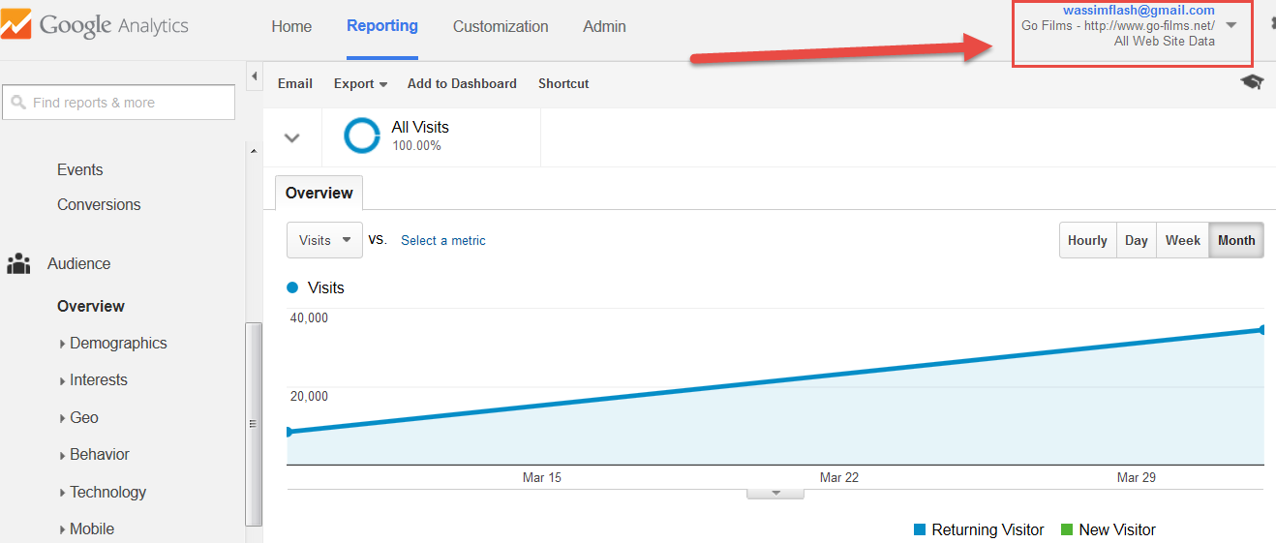Select Audience Overview in the sidebar
The width and height of the screenshot is (1276, 543).
tap(91, 307)
